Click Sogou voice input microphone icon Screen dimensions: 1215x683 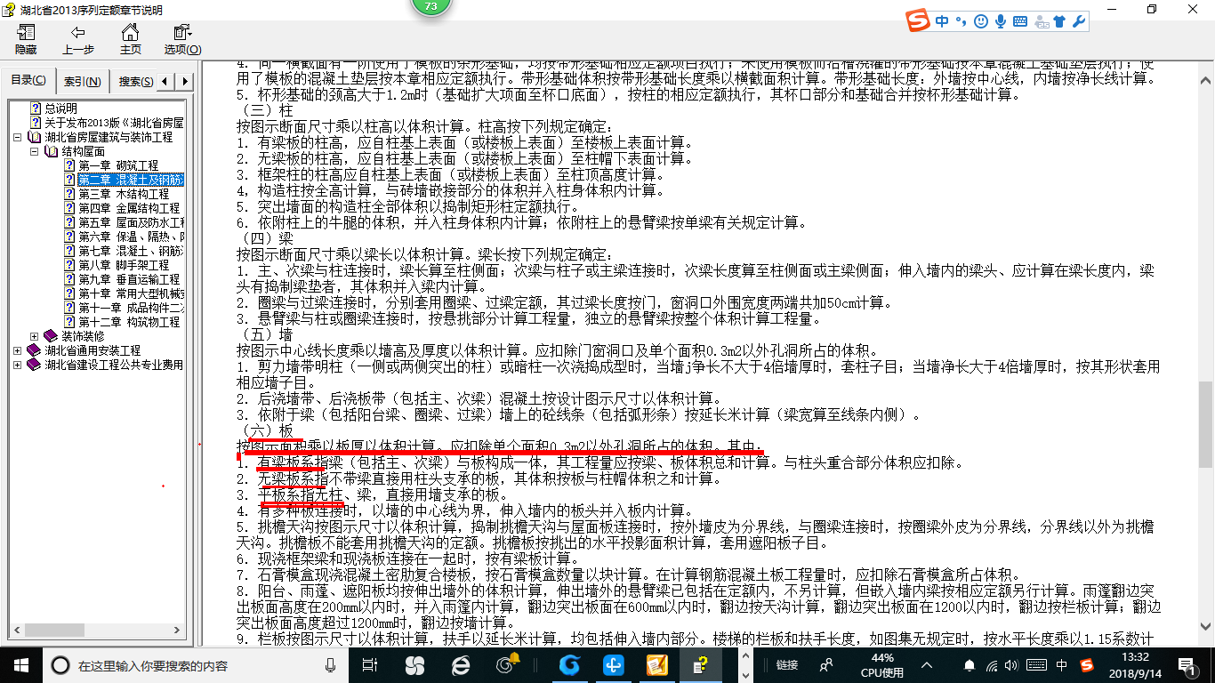click(x=1001, y=21)
